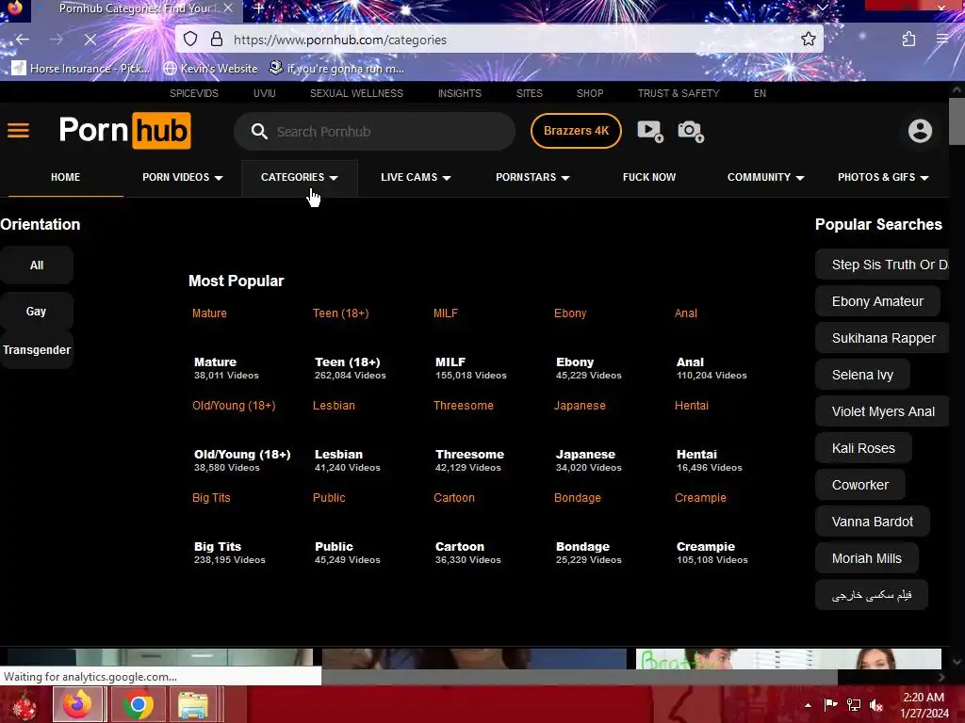Click the network tray icon
The image size is (965, 723).
pos(854,704)
